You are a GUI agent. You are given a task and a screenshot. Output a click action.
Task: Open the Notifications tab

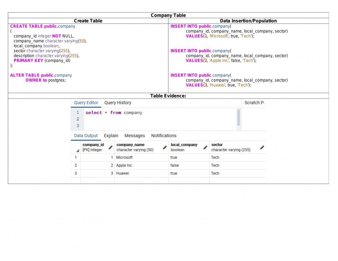pyautogui.click(x=164, y=136)
